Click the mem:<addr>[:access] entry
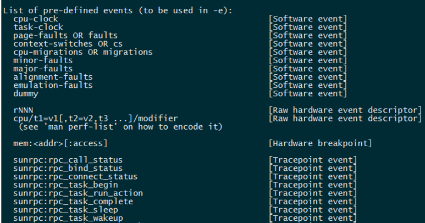This screenshot has height=223, width=425. pos(60,143)
